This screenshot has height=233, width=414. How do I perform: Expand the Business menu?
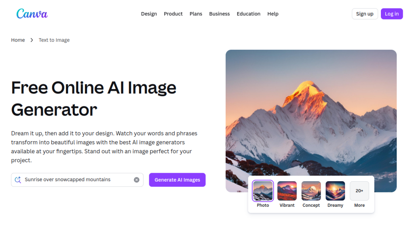[220, 14]
